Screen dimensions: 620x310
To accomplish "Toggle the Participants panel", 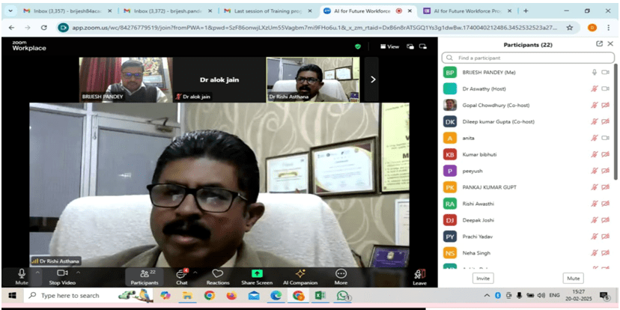I will pyautogui.click(x=144, y=275).
